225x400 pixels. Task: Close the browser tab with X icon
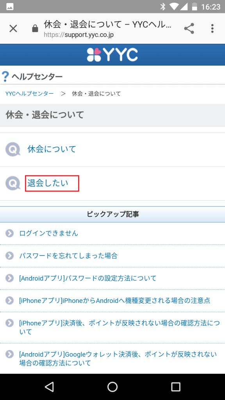pyautogui.click(x=13, y=29)
